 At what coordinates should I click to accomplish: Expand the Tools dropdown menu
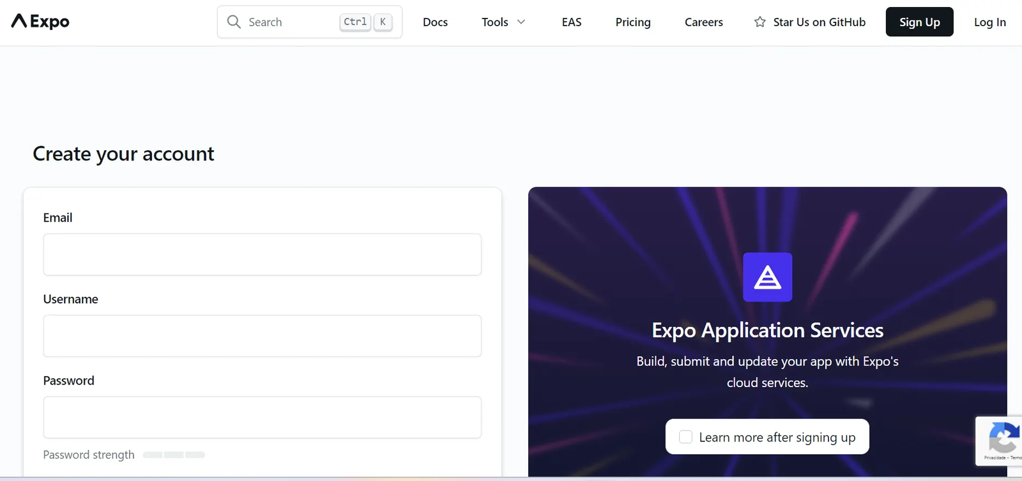[503, 22]
